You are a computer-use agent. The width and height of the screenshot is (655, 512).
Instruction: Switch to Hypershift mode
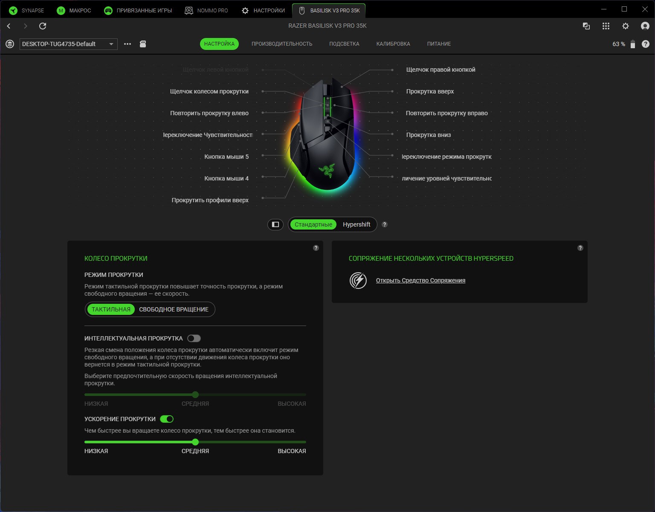(356, 224)
